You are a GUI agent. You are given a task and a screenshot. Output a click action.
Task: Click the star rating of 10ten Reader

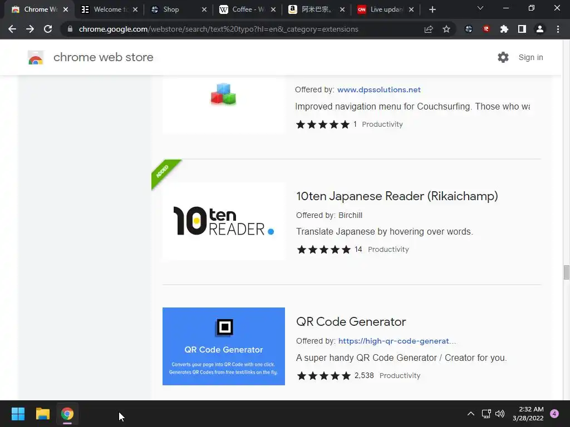pos(323,250)
